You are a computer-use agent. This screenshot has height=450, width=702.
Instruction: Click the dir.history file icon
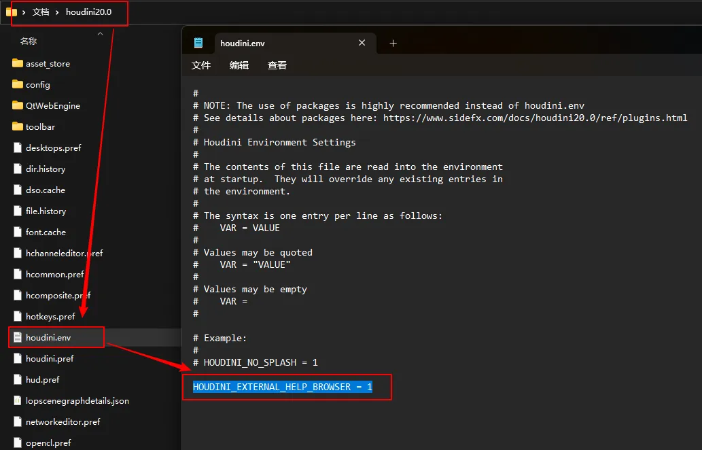click(18, 169)
